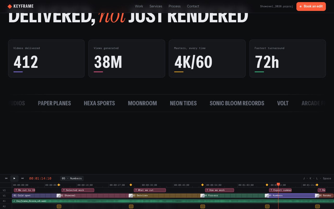Click the Showreel_2026.prproj file name
The image size is (334, 209).
coord(277,6)
